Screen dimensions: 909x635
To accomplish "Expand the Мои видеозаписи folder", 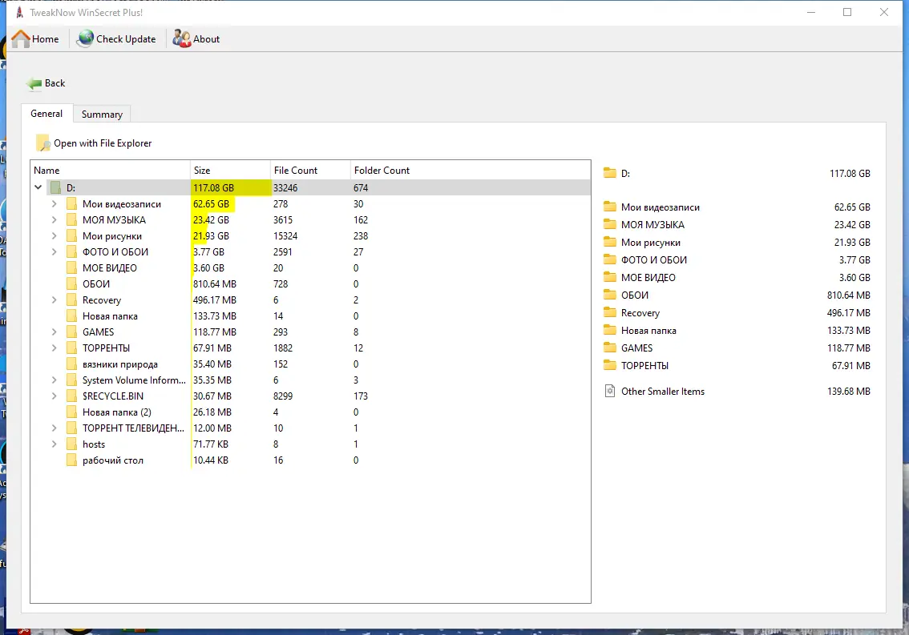I will point(54,204).
